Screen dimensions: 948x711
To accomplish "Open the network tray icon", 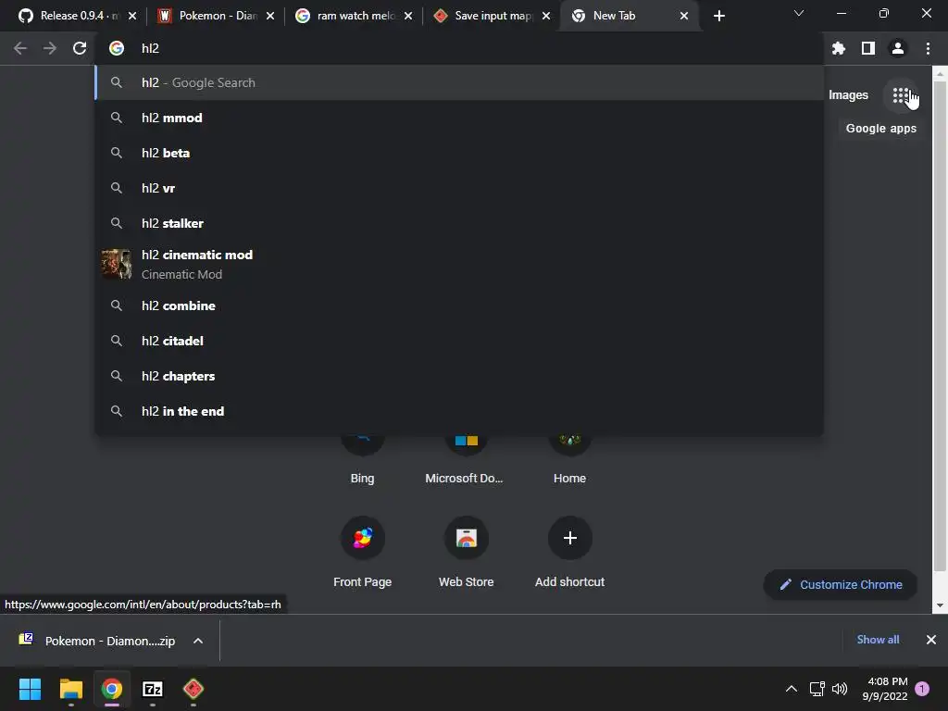I will (817, 689).
